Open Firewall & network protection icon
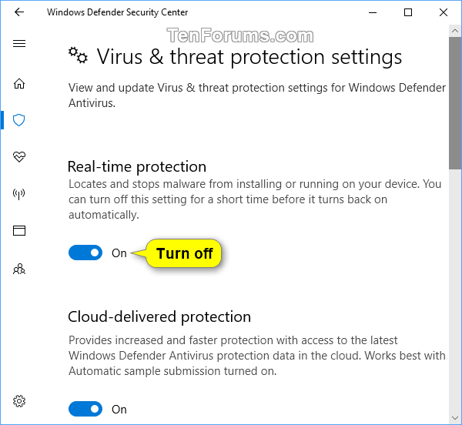462x425 pixels. 19,194
